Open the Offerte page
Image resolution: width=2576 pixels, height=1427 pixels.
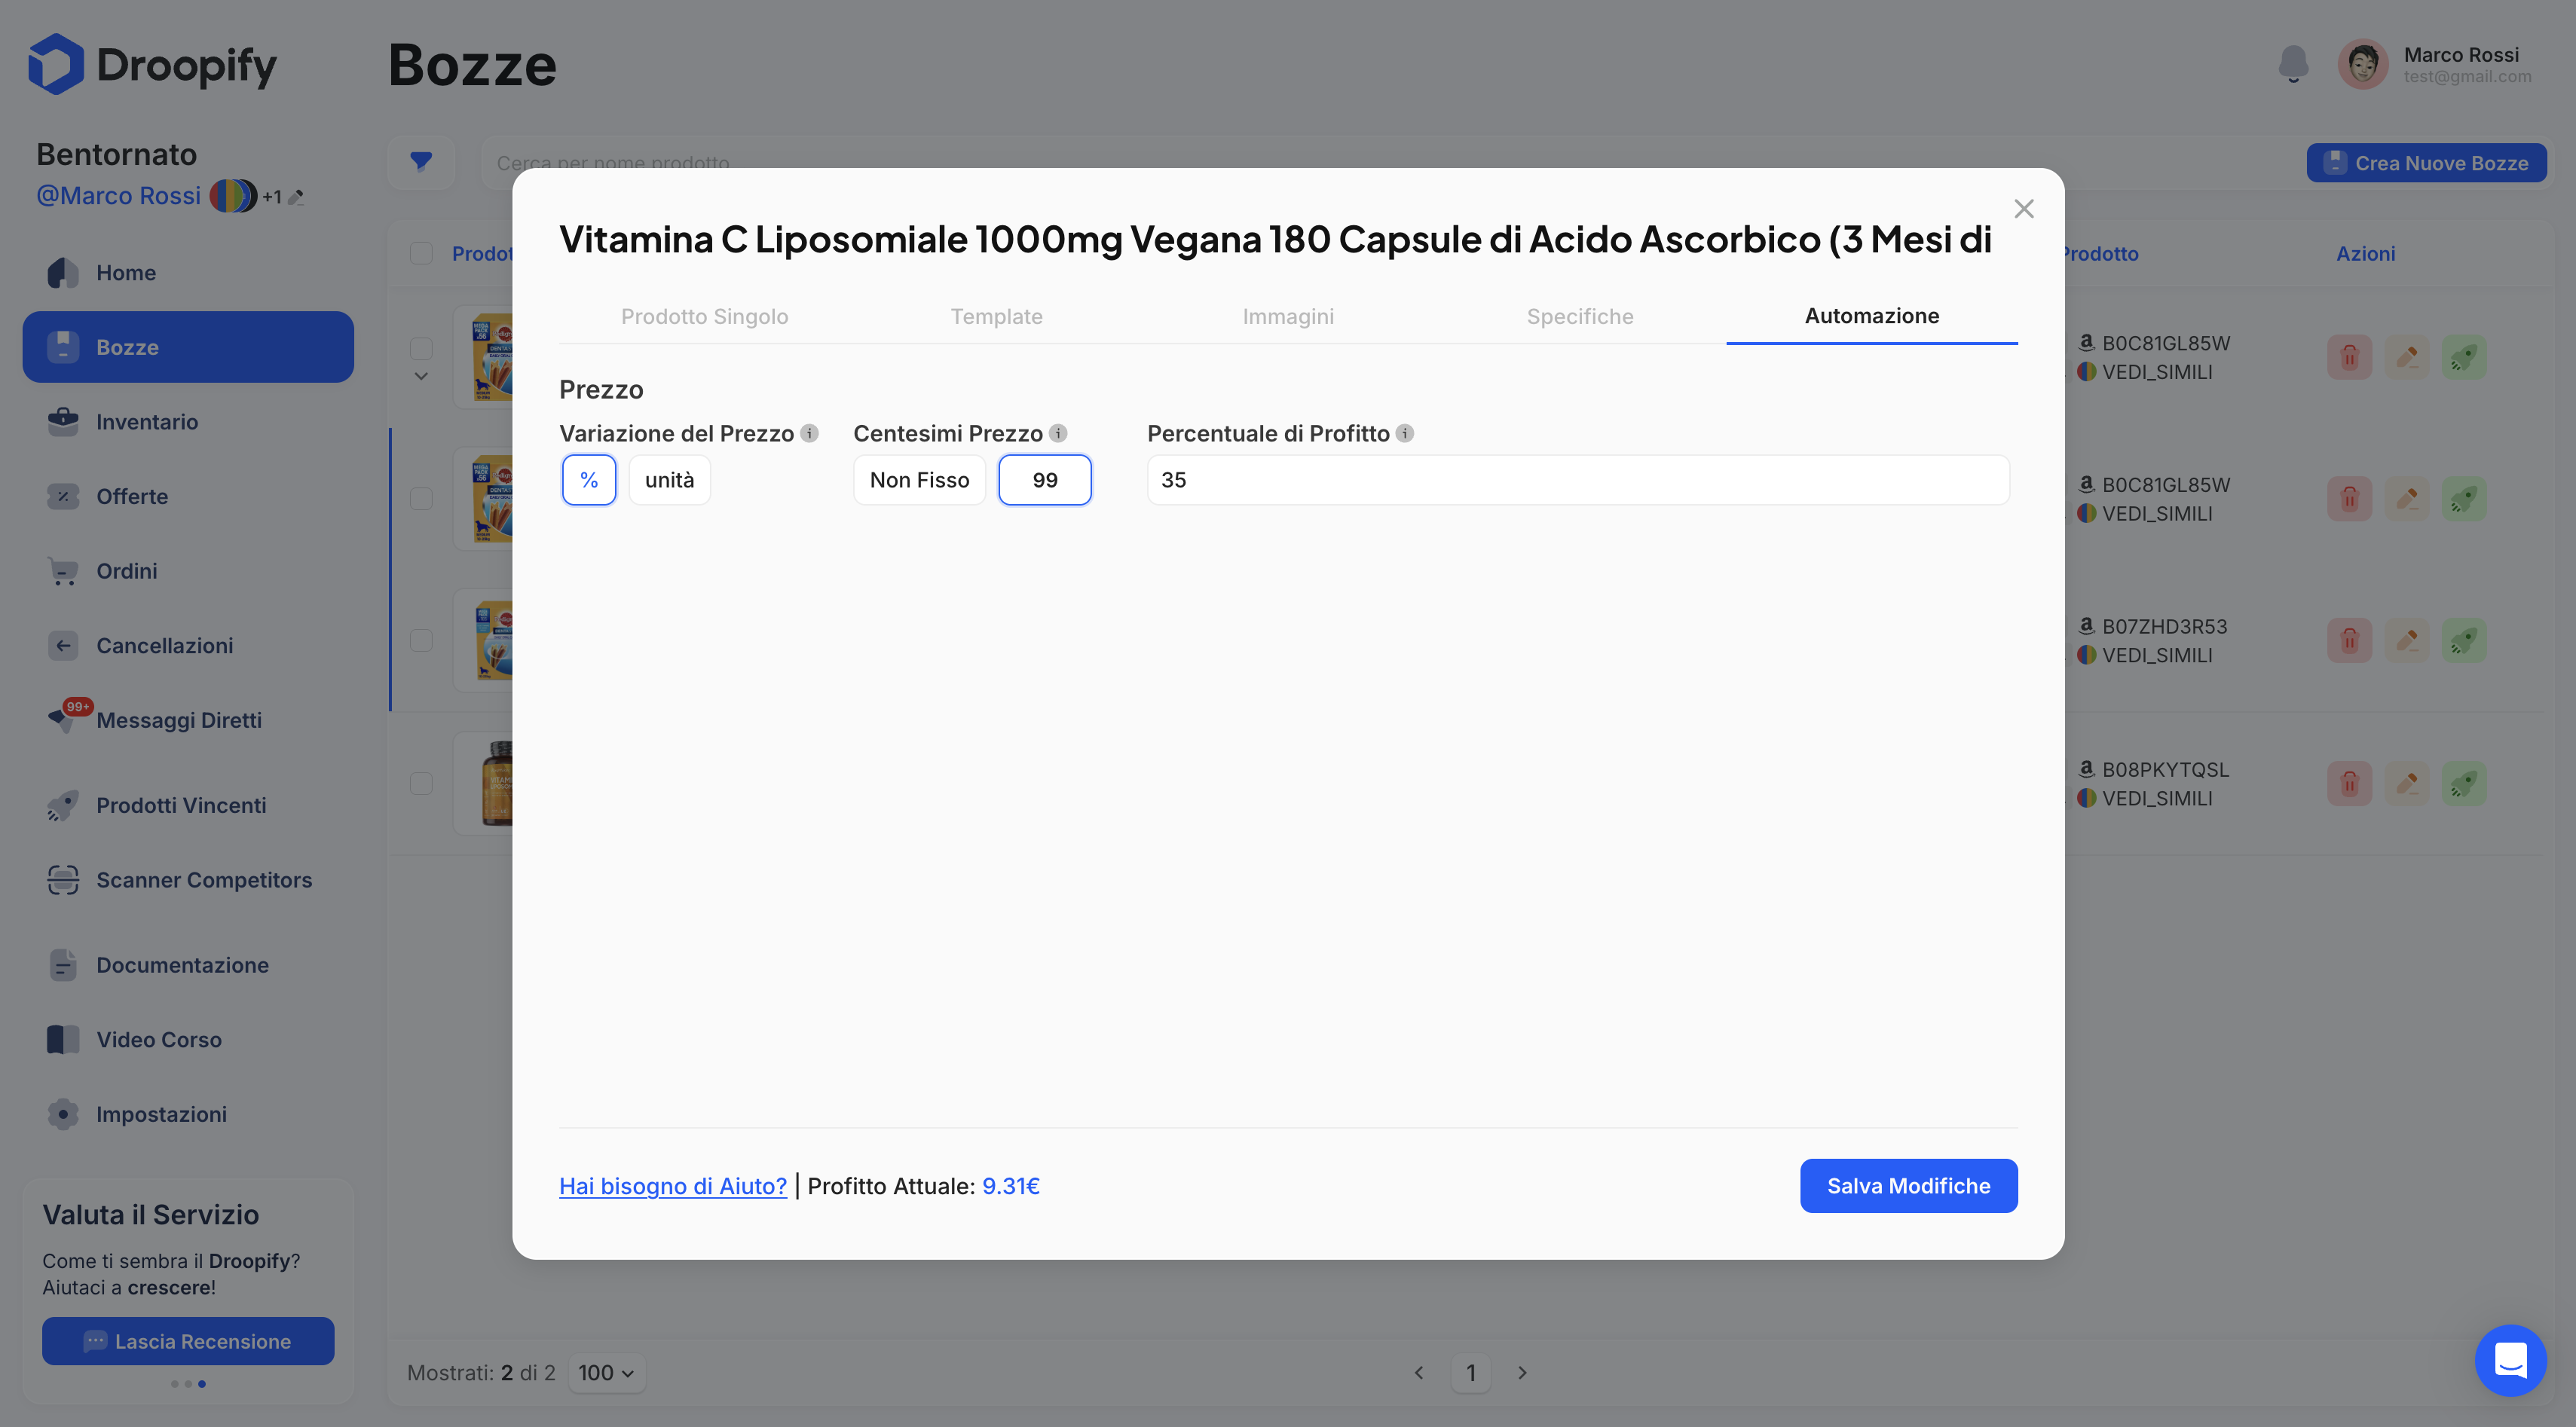point(188,496)
